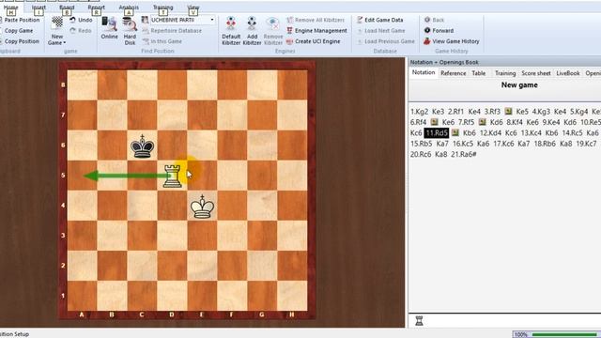Jump to move 2.Rf1 in notation
Screen dimensions: 601x338
click(455, 112)
